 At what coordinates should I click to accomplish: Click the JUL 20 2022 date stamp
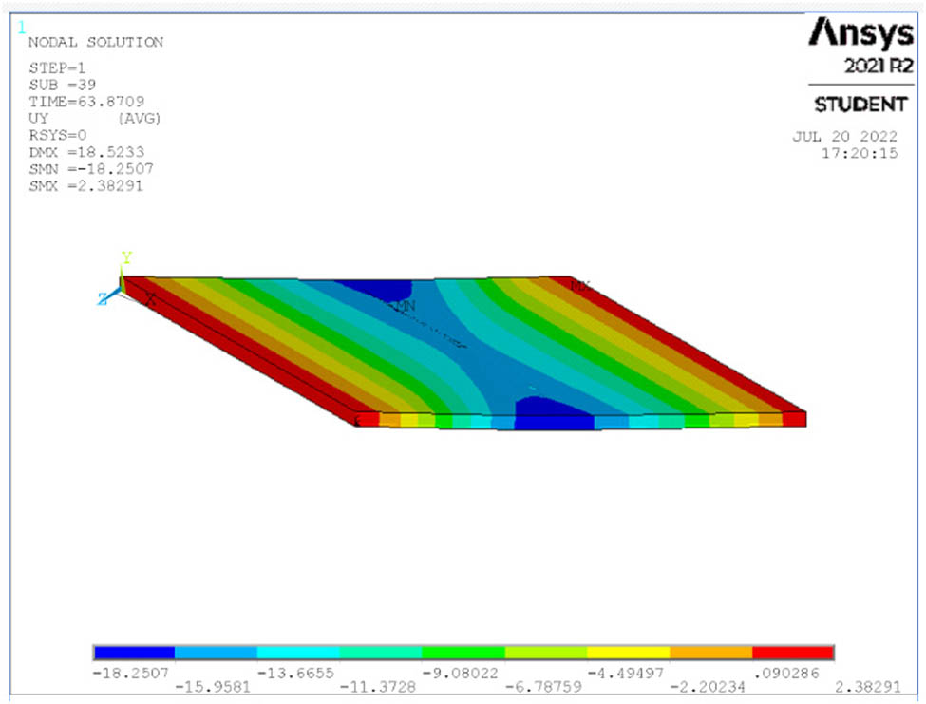point(845,136)
